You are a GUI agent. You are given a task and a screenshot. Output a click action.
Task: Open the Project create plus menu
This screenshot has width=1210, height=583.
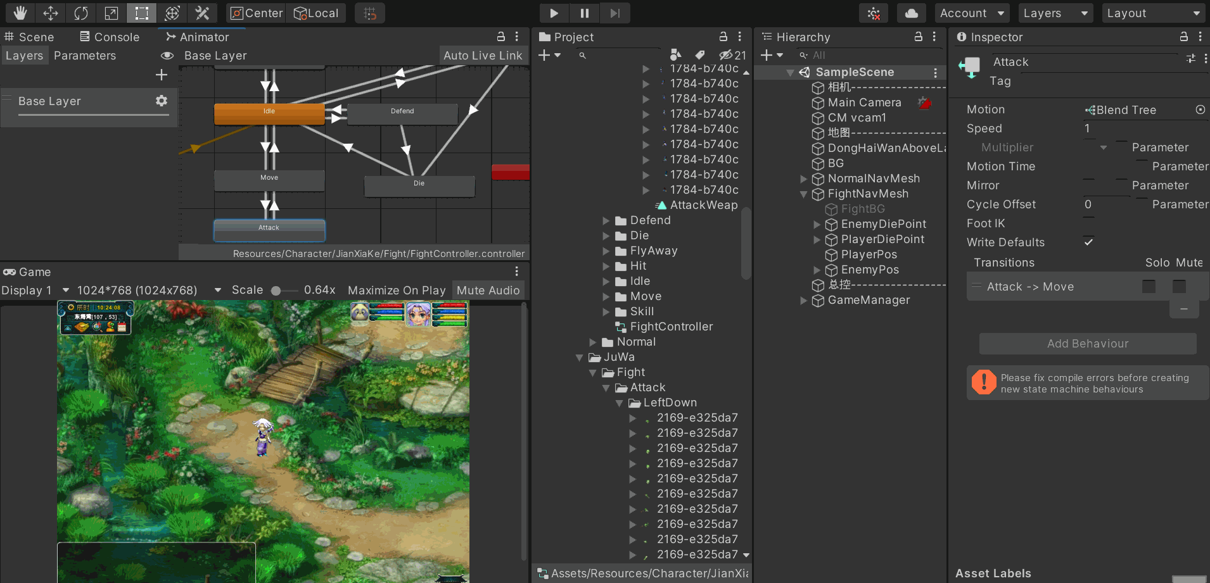tap(549, 55)
